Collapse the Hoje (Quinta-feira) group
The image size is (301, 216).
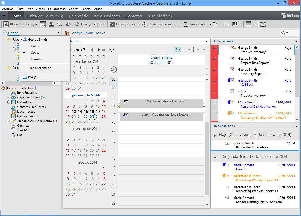pyautogui.click(x=215, y=136)
